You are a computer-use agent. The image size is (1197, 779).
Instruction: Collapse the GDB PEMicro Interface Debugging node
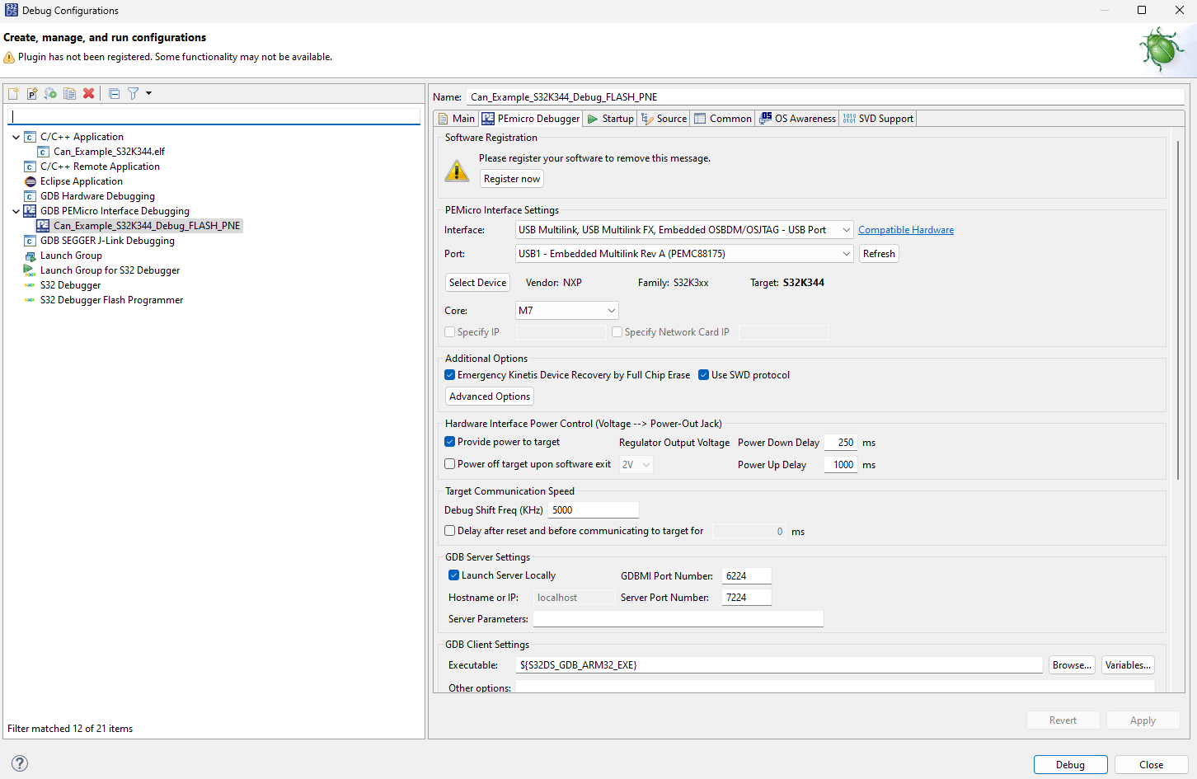click(x=16, y=210)
